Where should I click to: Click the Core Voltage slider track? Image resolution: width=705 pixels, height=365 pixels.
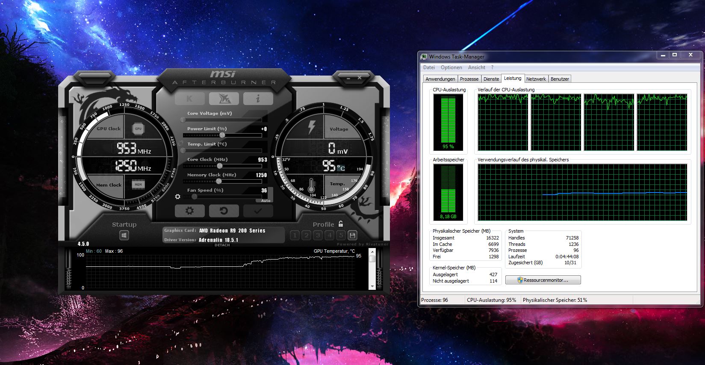[222, 120]
